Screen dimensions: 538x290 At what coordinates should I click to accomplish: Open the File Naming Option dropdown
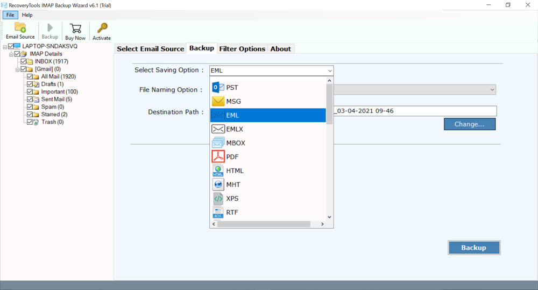[x=492, y=90]
